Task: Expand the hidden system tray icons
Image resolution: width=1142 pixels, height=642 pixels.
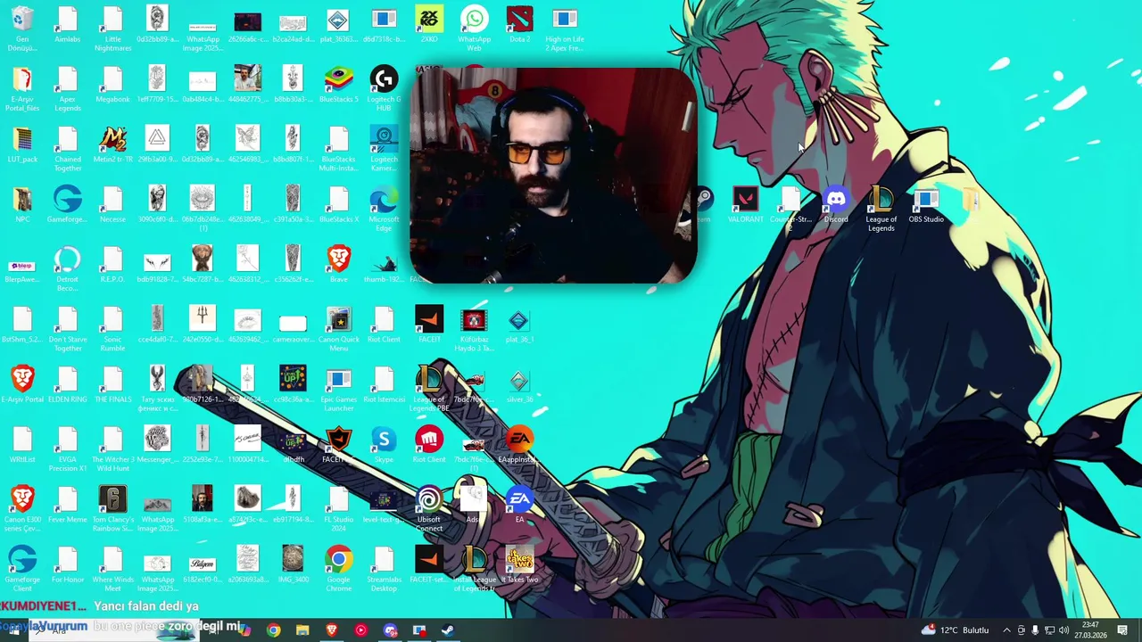Action: coord(1006,630)
